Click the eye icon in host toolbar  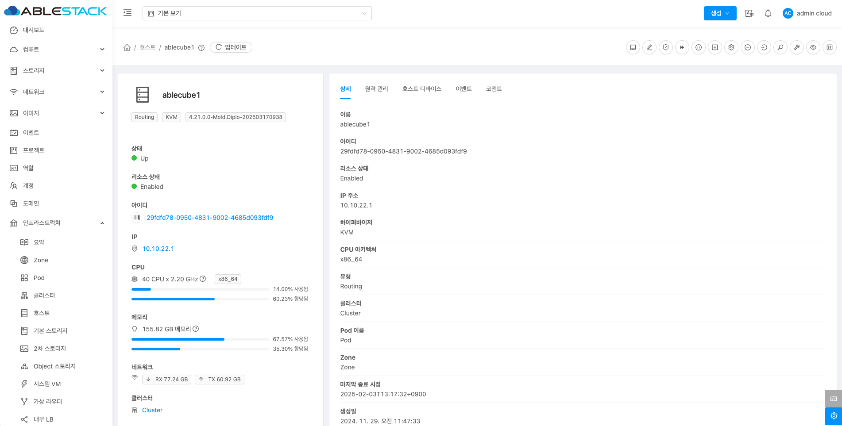(x=813, y=47)
